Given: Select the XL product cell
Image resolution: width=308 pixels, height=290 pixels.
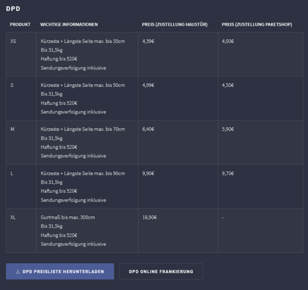Looking at the screenshot, I should (21, 230).
